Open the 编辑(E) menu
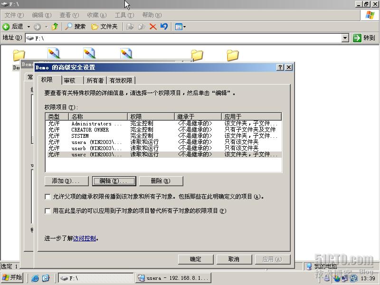Image resolution: width=380 pixels, height=285 pixels. tap(42, 15)
